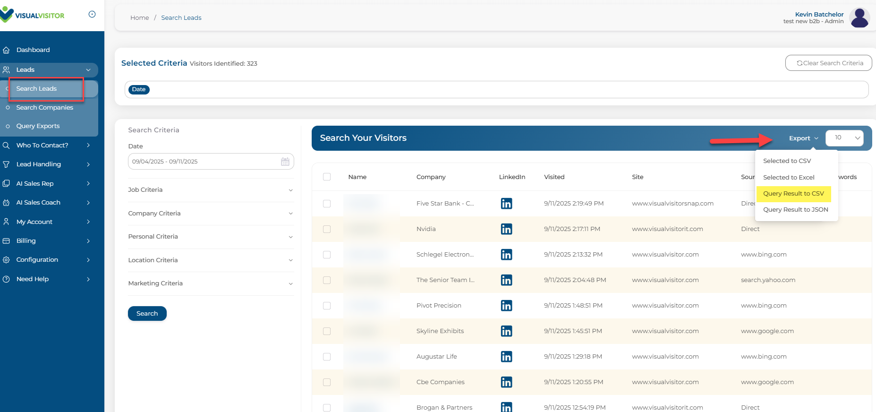Viewport: 876px width, 412px height.
Task: Open the page size 10 dropdown
Action: [844, 138]
